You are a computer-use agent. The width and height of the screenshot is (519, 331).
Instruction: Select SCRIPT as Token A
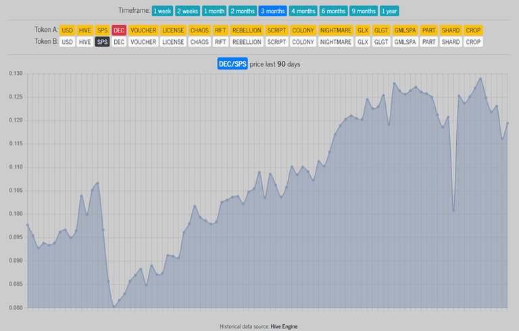pos(276,30)
